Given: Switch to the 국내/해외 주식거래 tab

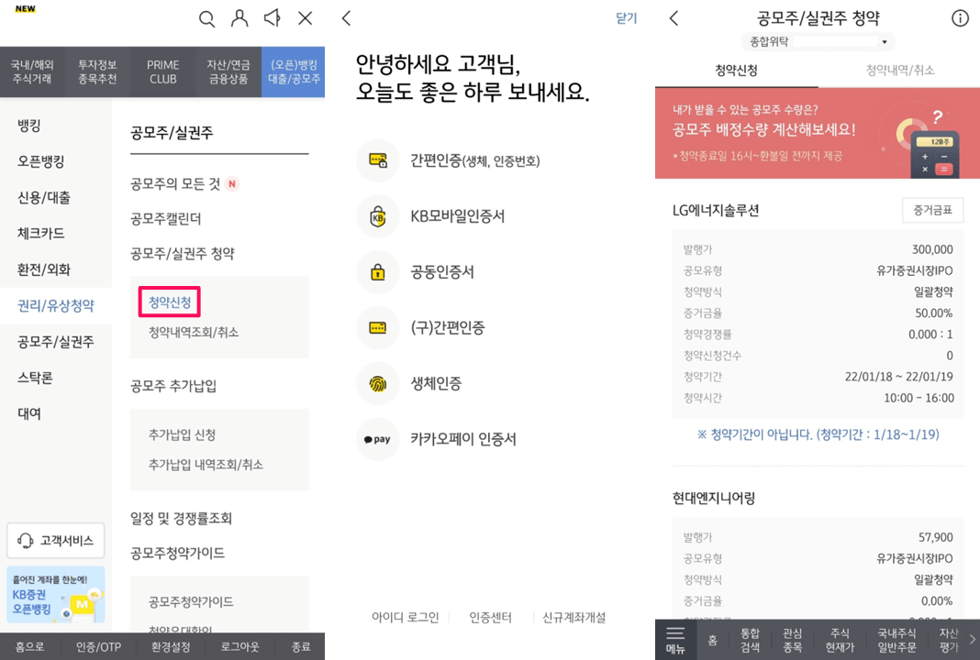Looking at the screenshot, I should (x=32, y=71).
